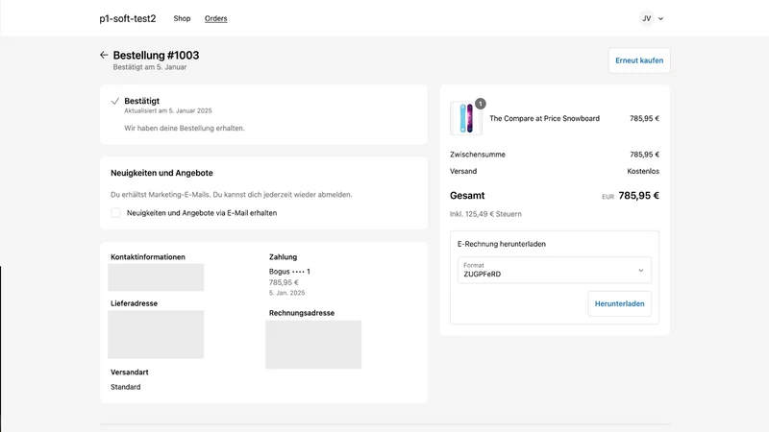Open the Orders menu item
The image size is (769, 432).
pyautogui.click(x=215, y=18)
